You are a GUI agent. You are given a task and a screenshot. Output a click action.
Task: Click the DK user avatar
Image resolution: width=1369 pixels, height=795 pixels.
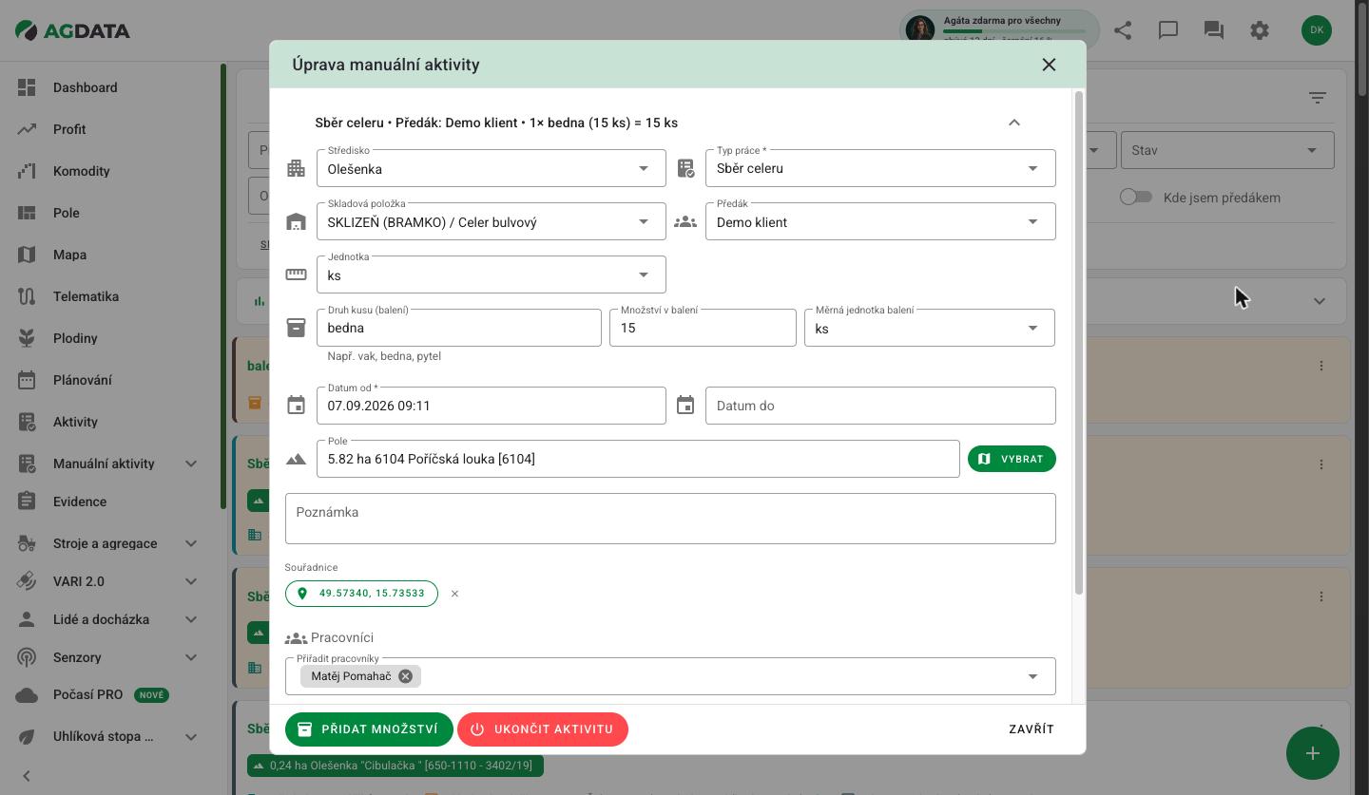coord(1317,30)
